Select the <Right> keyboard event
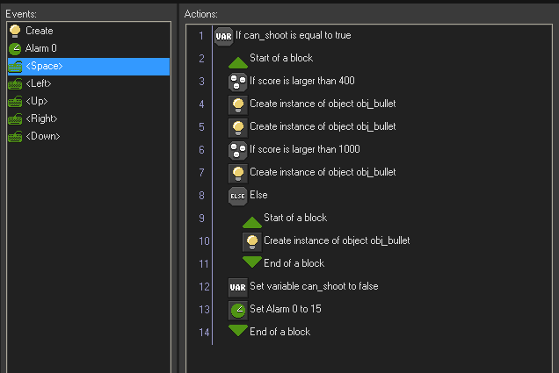 pos(43,118)
